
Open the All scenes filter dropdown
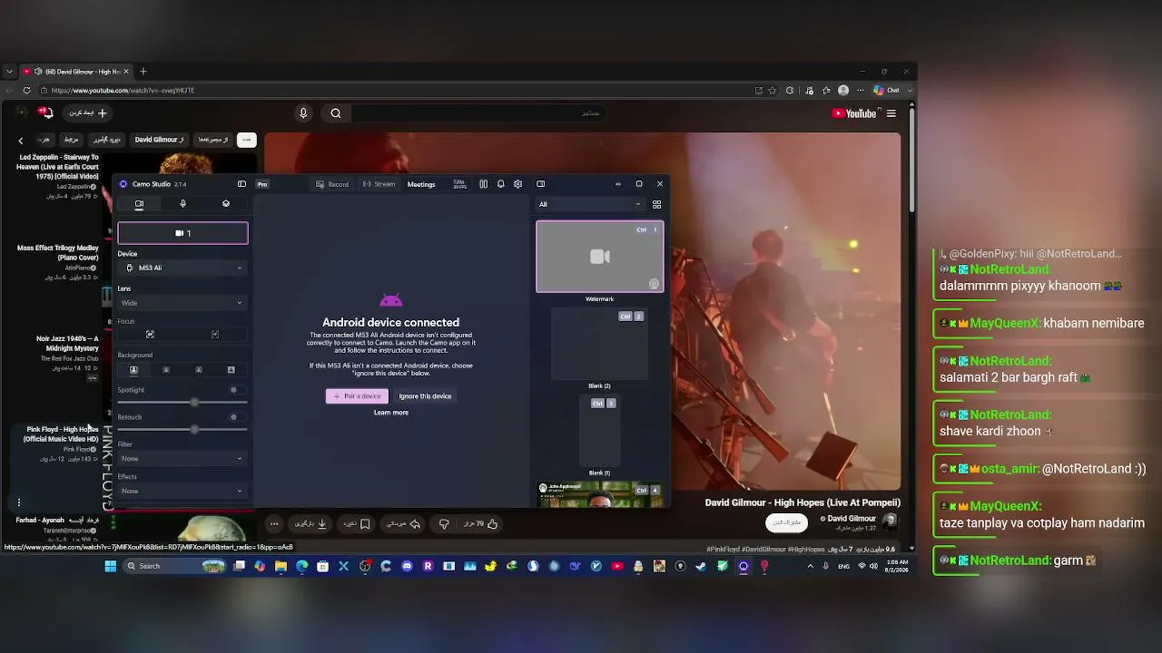tap(590, 204)
